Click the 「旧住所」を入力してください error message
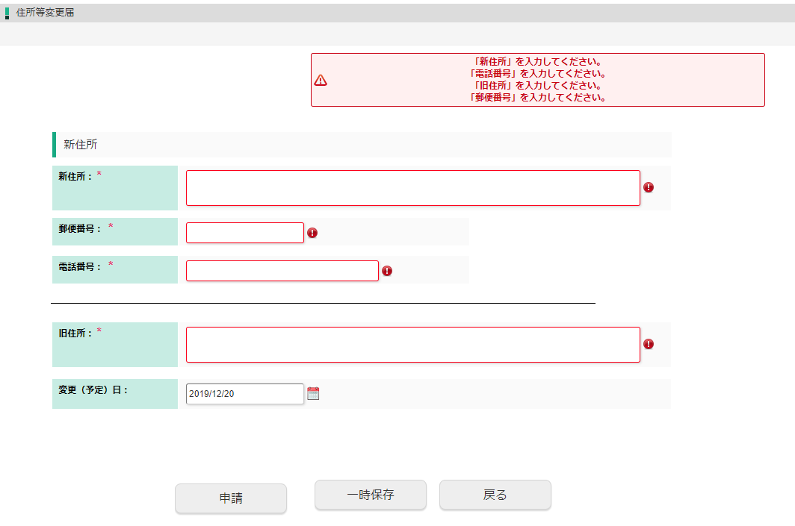 pos(537,86)
